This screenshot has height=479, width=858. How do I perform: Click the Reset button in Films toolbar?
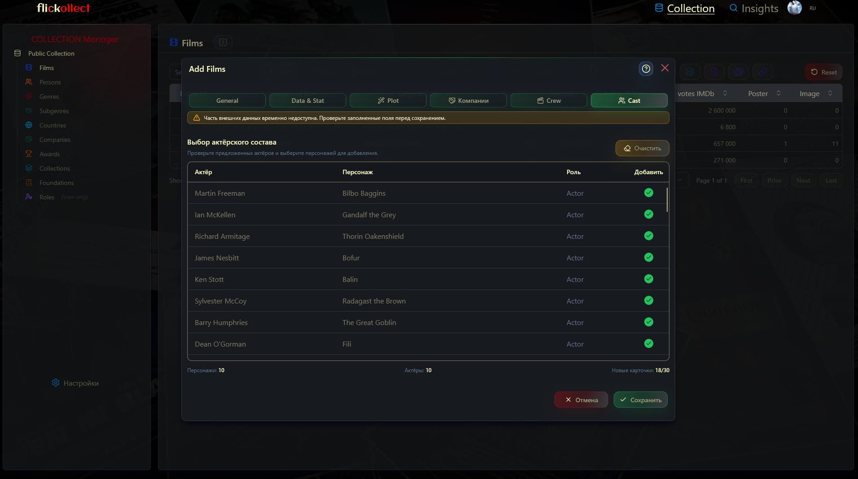[824, 72]
